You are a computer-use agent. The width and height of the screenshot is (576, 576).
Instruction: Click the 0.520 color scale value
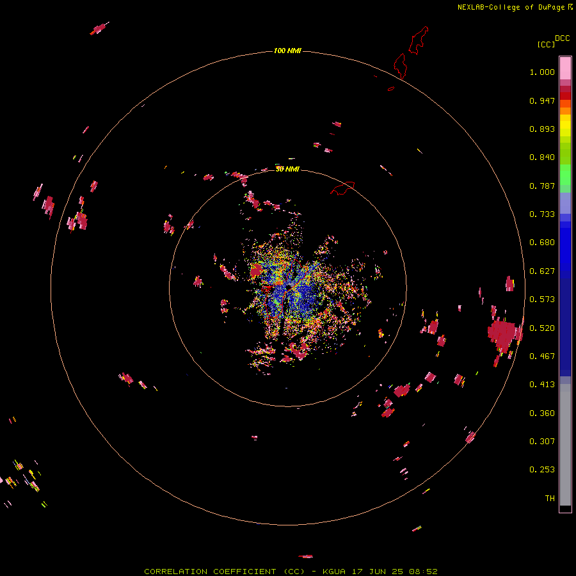pyautogui.click(x=542, y=328)
